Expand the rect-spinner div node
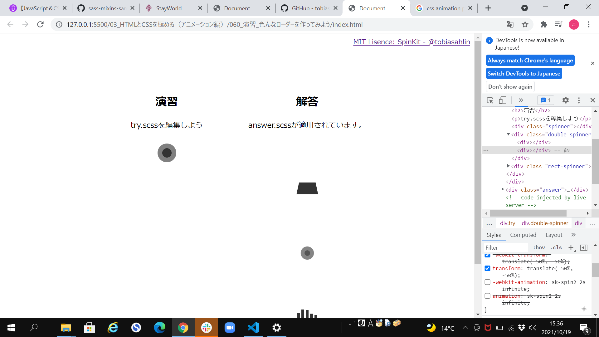 tap(508, 166)
